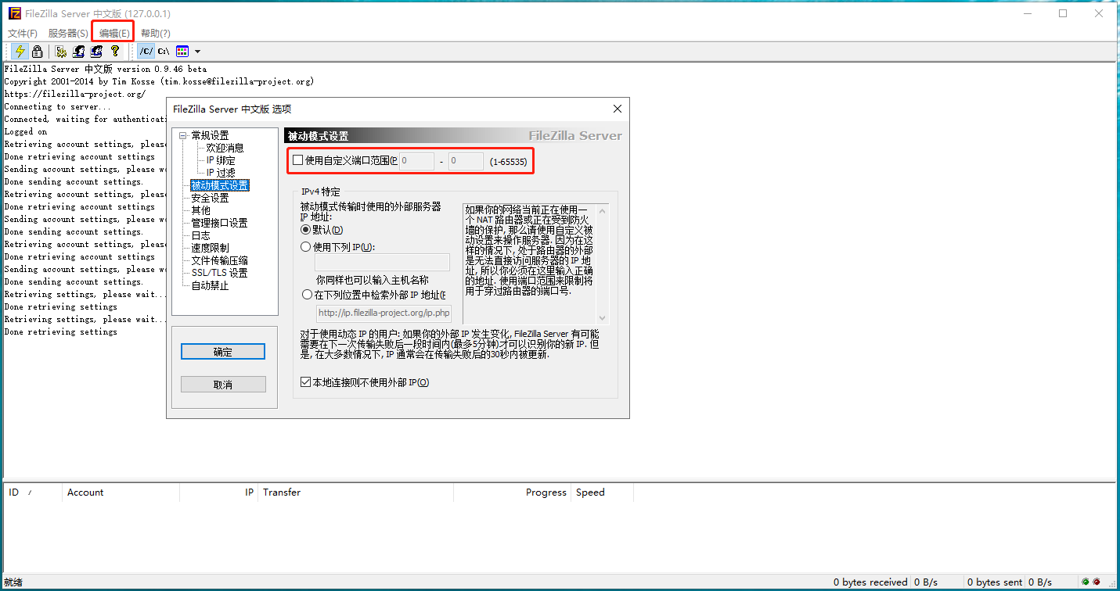This screenshot has height=591, width=1120.
Task: Click the ip.filezilla-project.org URL field
Action: 384,313
